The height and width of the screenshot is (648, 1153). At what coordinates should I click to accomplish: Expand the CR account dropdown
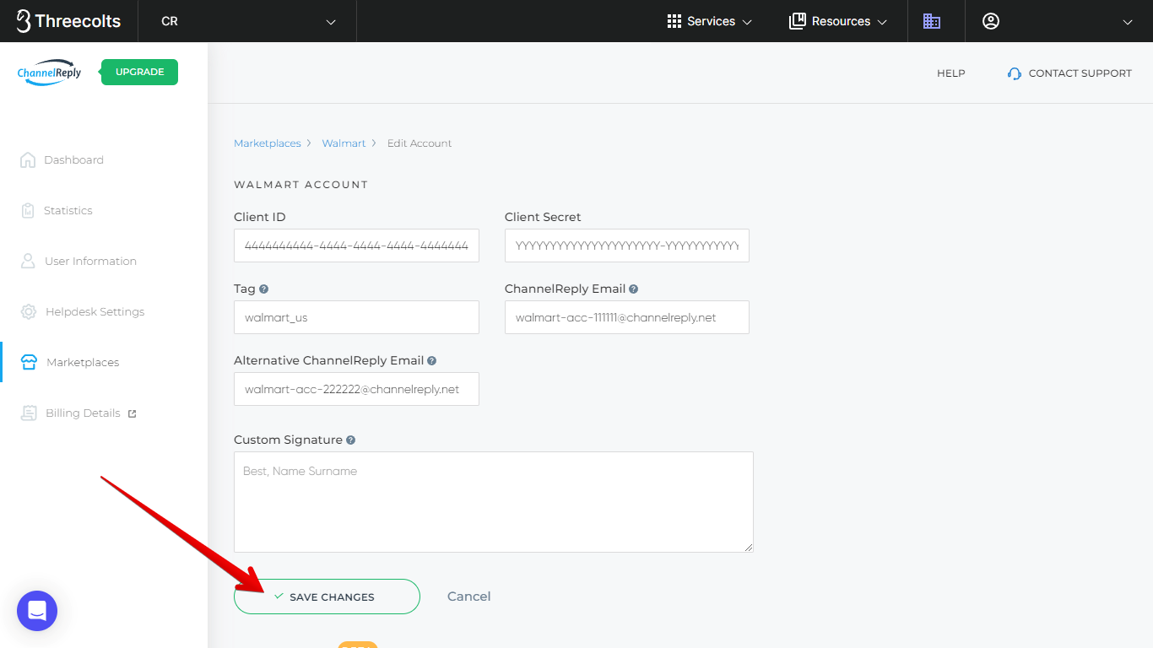tap(247, 21)
